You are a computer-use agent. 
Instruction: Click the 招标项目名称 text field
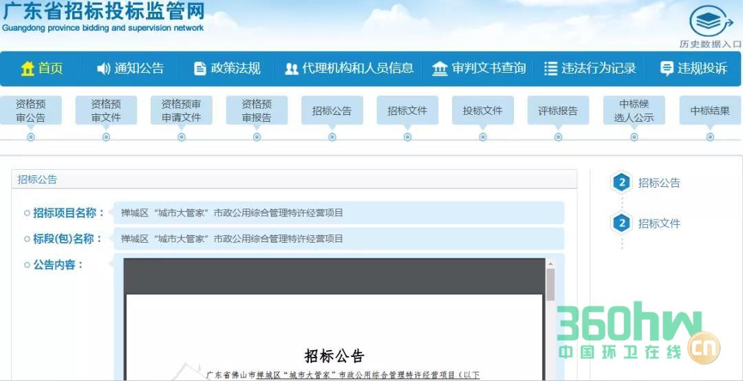point(338,213)
